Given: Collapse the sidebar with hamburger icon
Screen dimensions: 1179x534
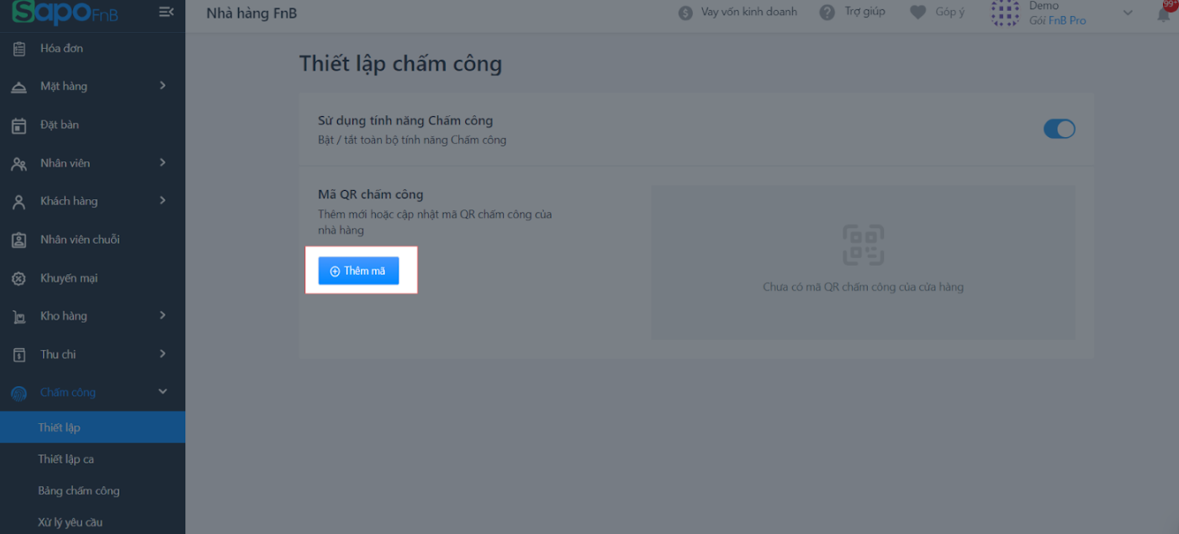Looking at the screenshot, I should click(x=167, y=12).
